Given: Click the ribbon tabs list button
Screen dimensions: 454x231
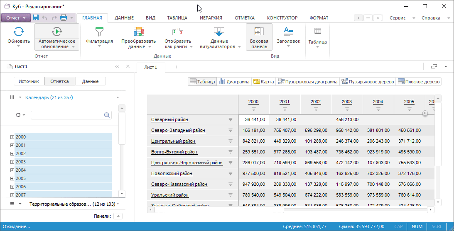Looking at the screenshot, I should 368,18.
